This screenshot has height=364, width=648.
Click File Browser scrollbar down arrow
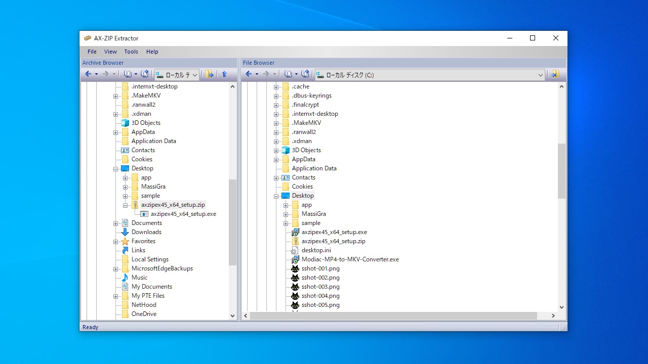pos(561,307)
